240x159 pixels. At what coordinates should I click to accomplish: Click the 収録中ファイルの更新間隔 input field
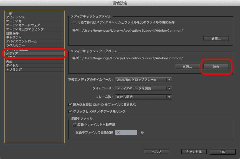pyautogui.click(x=126, y=133)
